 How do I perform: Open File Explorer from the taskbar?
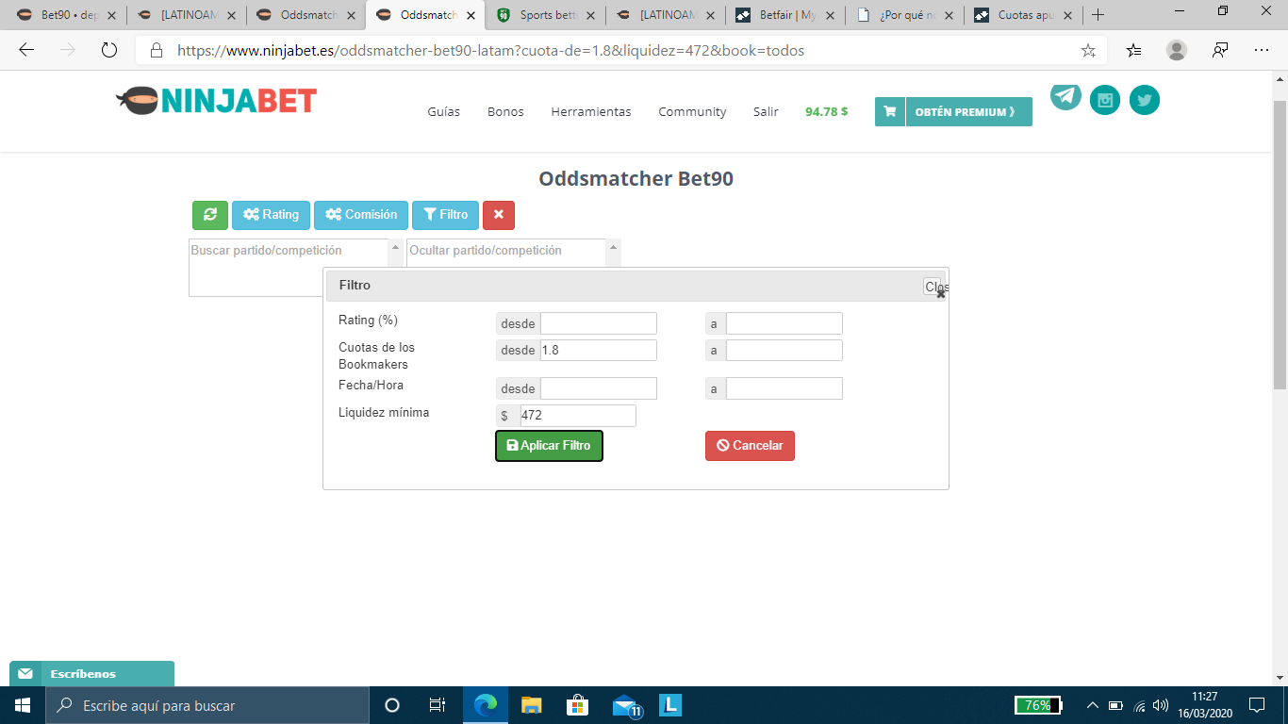click(532, 705)
